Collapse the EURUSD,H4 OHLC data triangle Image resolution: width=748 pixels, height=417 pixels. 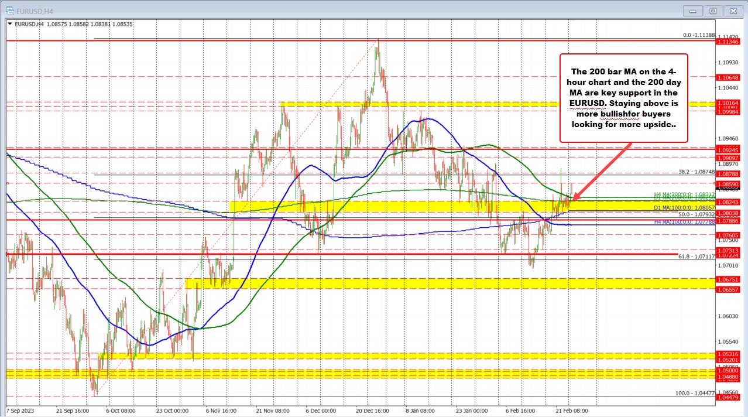point(9,24)
